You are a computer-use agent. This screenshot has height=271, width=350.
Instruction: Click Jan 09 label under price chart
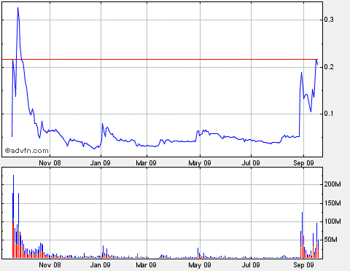coord(101,162)
